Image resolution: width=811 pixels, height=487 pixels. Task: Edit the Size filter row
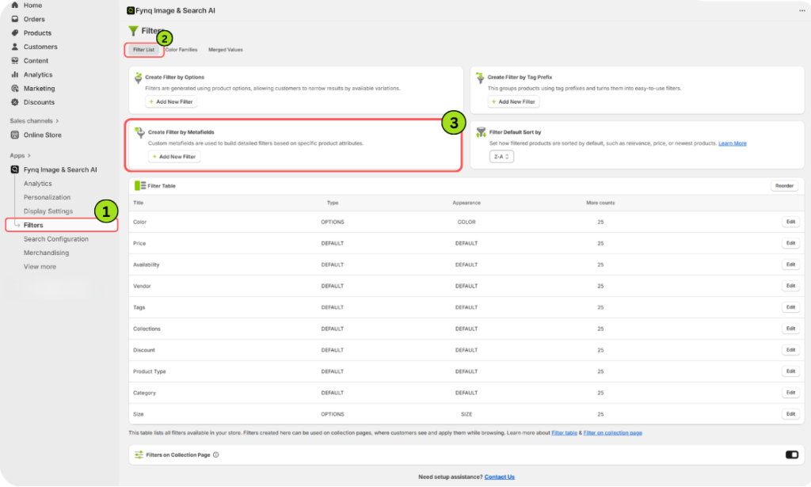[791, 414]
